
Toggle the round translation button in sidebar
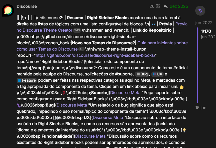click(200, 11)
